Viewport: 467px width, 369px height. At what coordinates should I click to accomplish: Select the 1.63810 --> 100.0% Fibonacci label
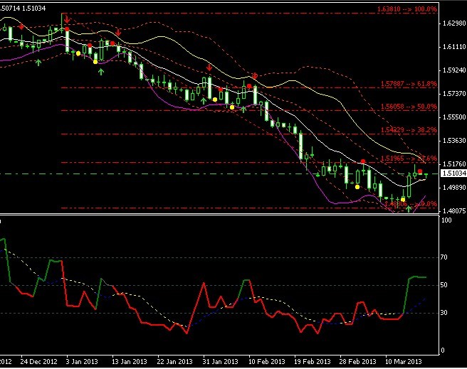click(406, 9)
